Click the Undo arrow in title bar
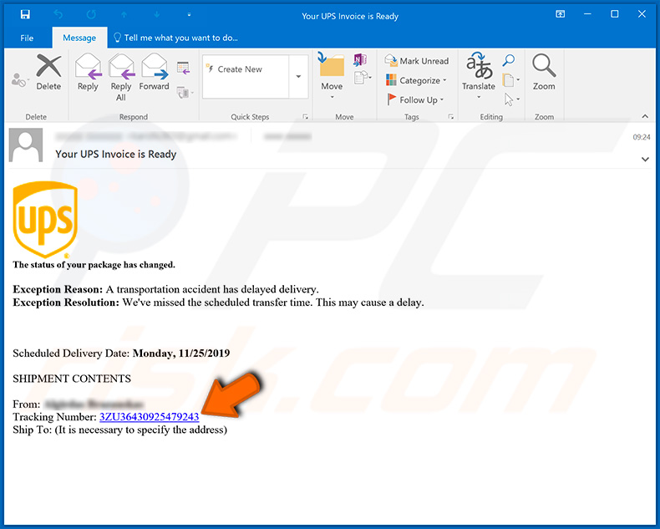Image resolution: width=660 pixels, height=529 pixels. point(58,15)
